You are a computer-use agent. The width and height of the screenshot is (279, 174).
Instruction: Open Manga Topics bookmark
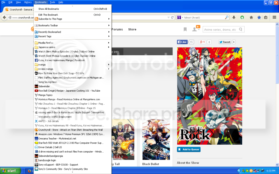[x=72, y=95]
